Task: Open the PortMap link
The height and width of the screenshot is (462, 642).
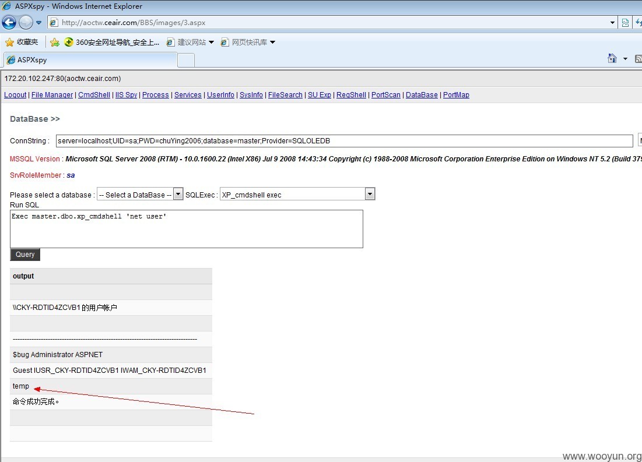Action: (456, 95)
